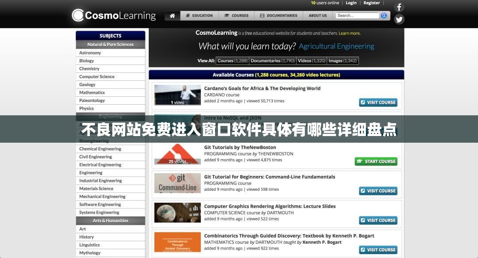The image size is (478, 258).
Task: Select Linguistics subject
Action: [110, 245]
